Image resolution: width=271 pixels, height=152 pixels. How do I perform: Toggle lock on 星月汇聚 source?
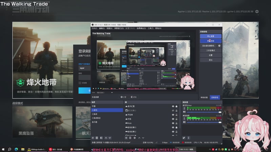click(x=176, y=106)
